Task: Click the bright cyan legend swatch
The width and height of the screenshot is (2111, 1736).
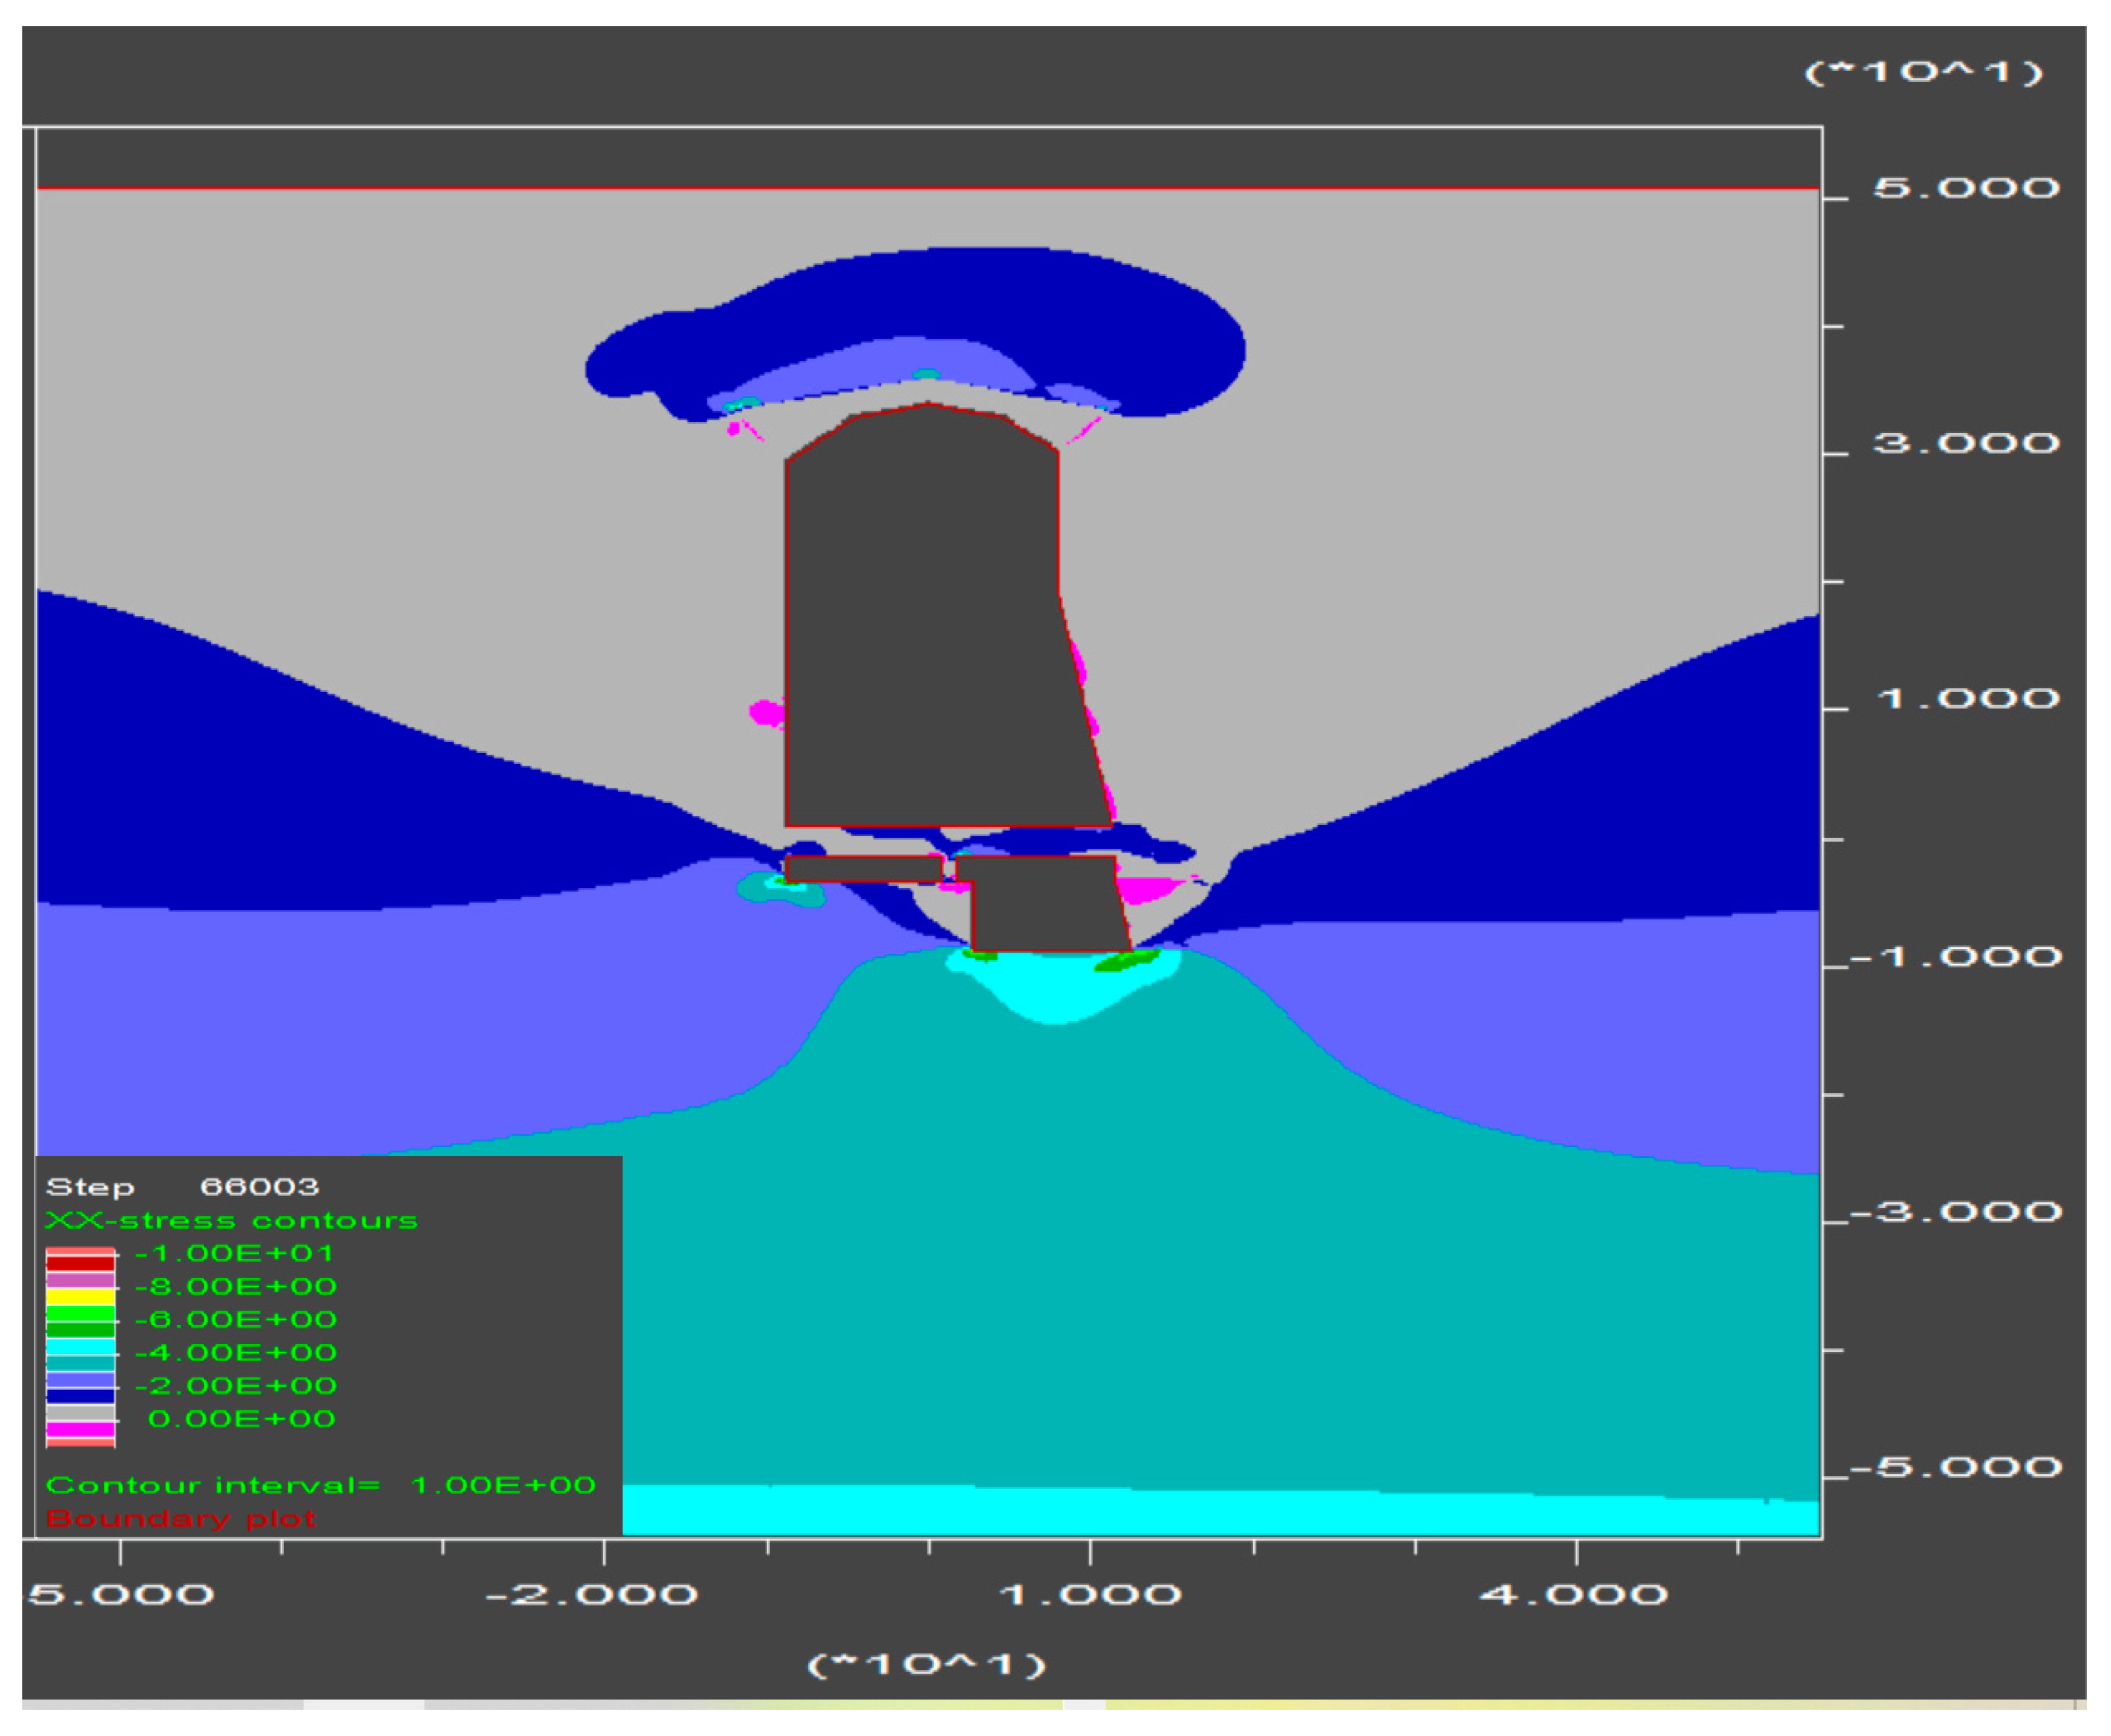Action: pos(80,1346)
